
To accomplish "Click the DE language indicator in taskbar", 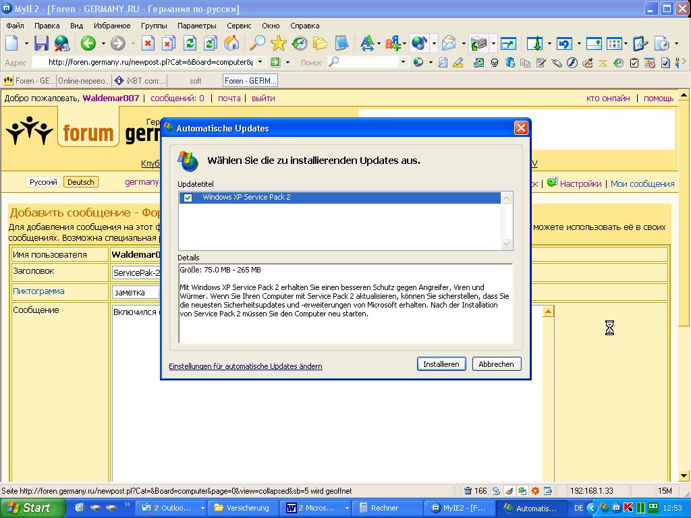I will (578, 509).
